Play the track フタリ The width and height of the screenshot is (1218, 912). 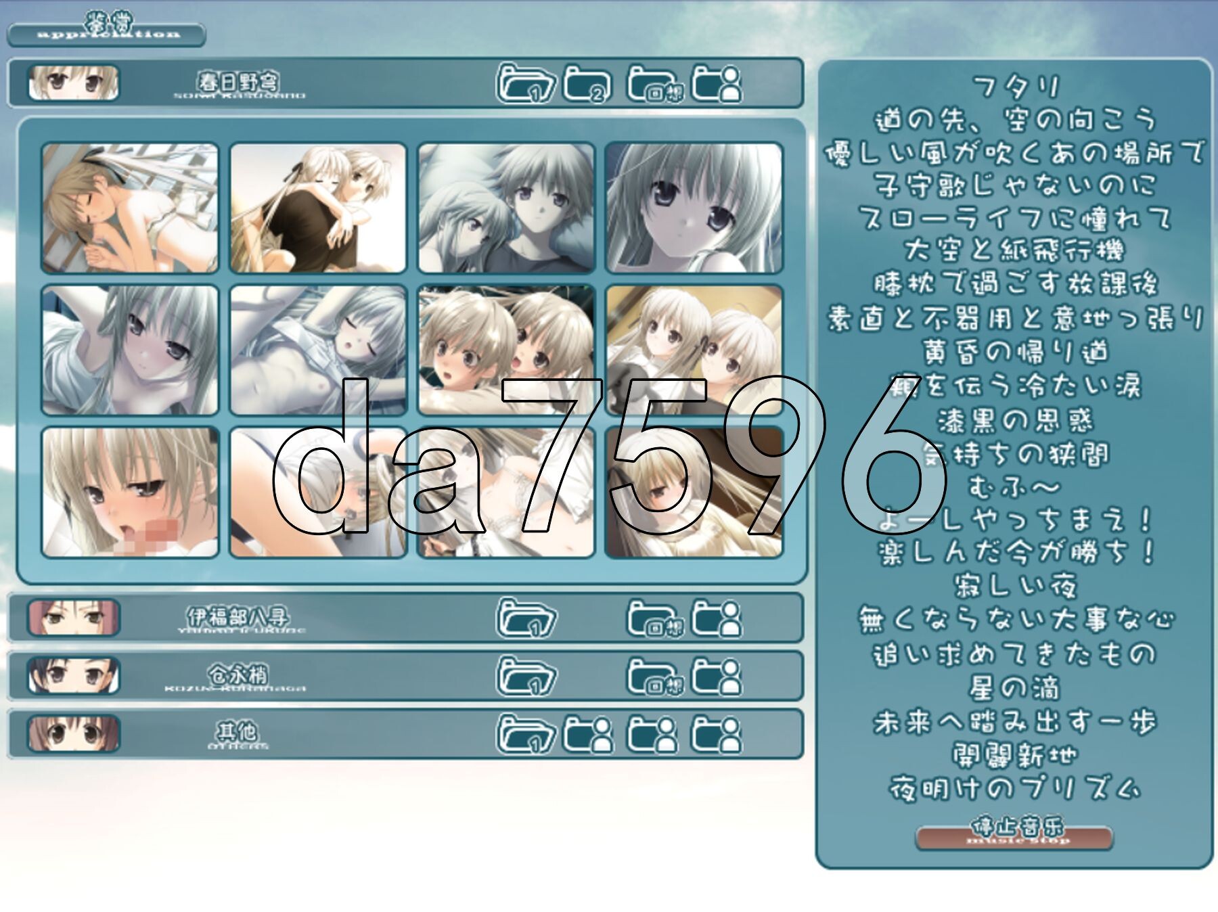pos(1014,87)
